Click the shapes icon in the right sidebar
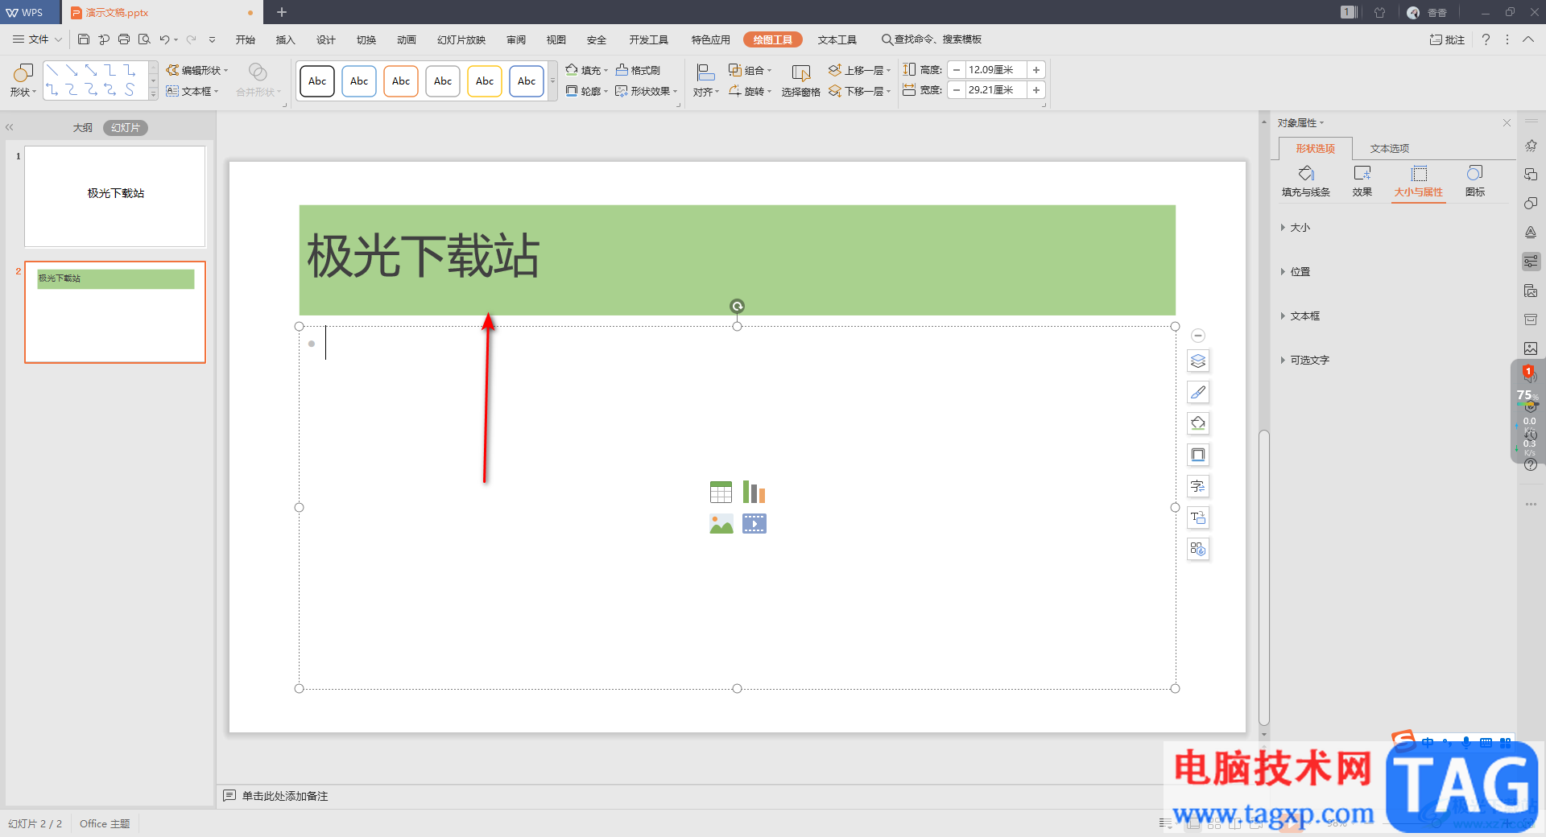This screenshot has height=837, width=1546. click(x=1531, y=204)
